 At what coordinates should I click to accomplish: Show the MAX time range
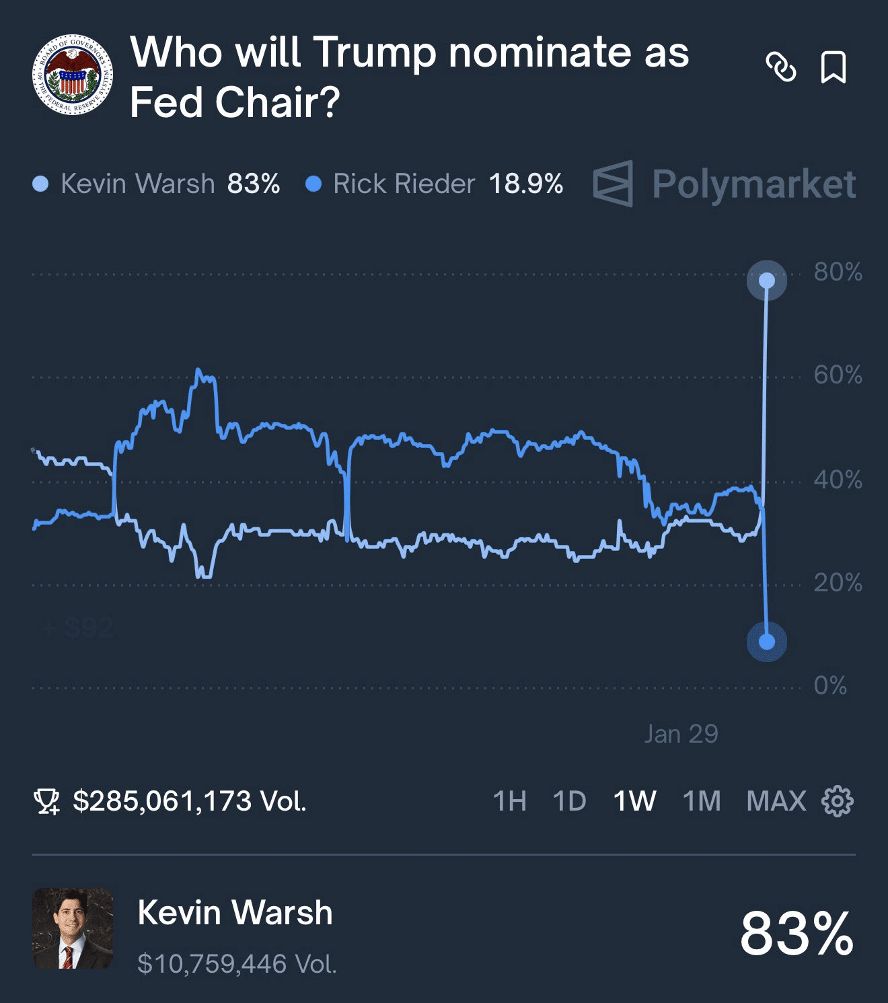click(x=776, y=801)
